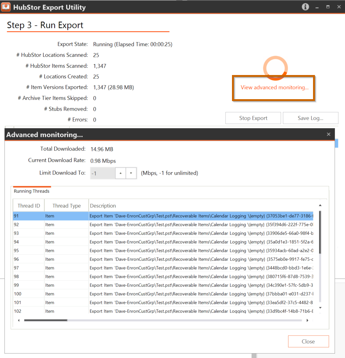Image resolution: width=345 pixels, height=358 pixels.
Task: Select the Running Threads tab
Action: pos(32,191)
